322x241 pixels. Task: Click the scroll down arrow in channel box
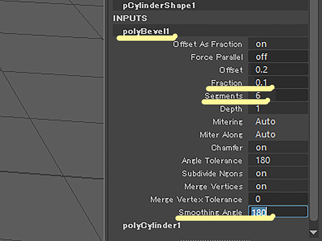click(x=313, y=232)
